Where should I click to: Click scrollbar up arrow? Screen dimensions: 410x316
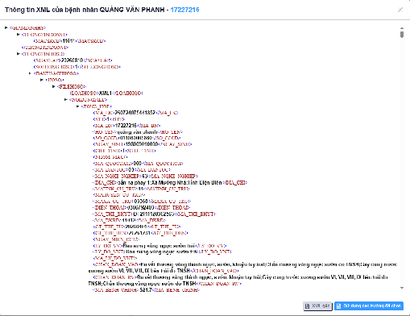click(x=402, y=28)
